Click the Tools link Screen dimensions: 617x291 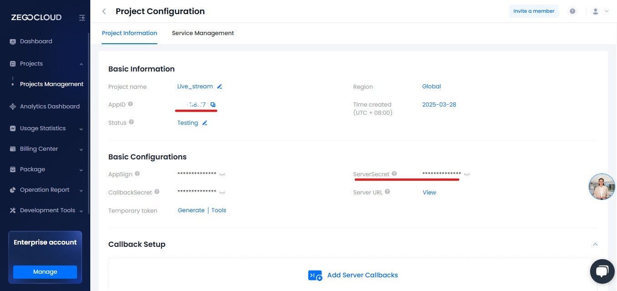click(x=219, y=210)
